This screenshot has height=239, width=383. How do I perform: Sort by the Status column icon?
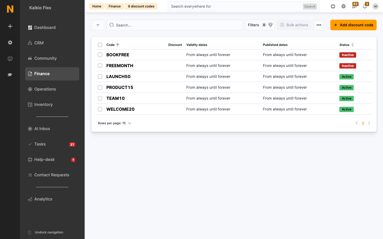click(x=353, y=45)
